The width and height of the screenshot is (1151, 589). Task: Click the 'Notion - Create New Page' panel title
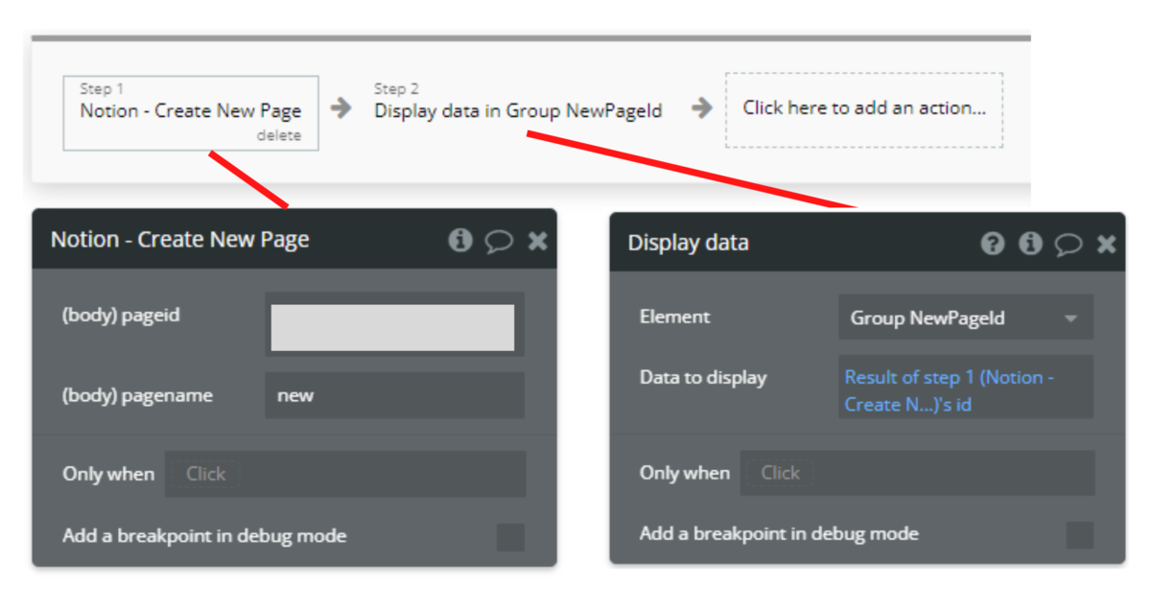[x=180, y=240]
